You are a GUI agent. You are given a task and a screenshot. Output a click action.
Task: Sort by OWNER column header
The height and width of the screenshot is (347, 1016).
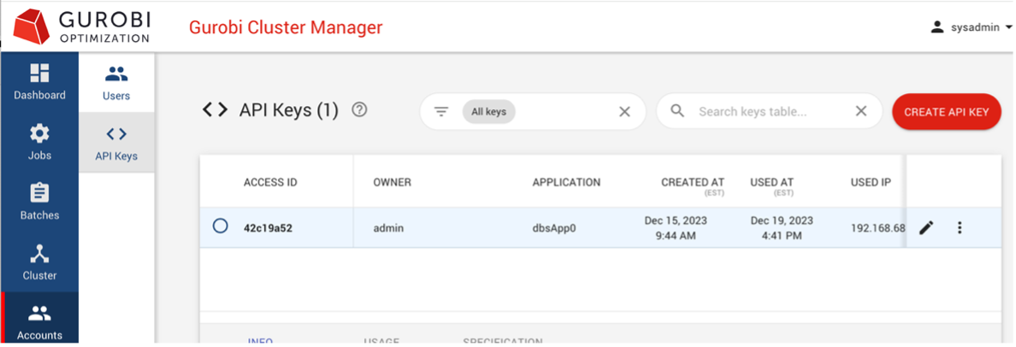[392, 183]
